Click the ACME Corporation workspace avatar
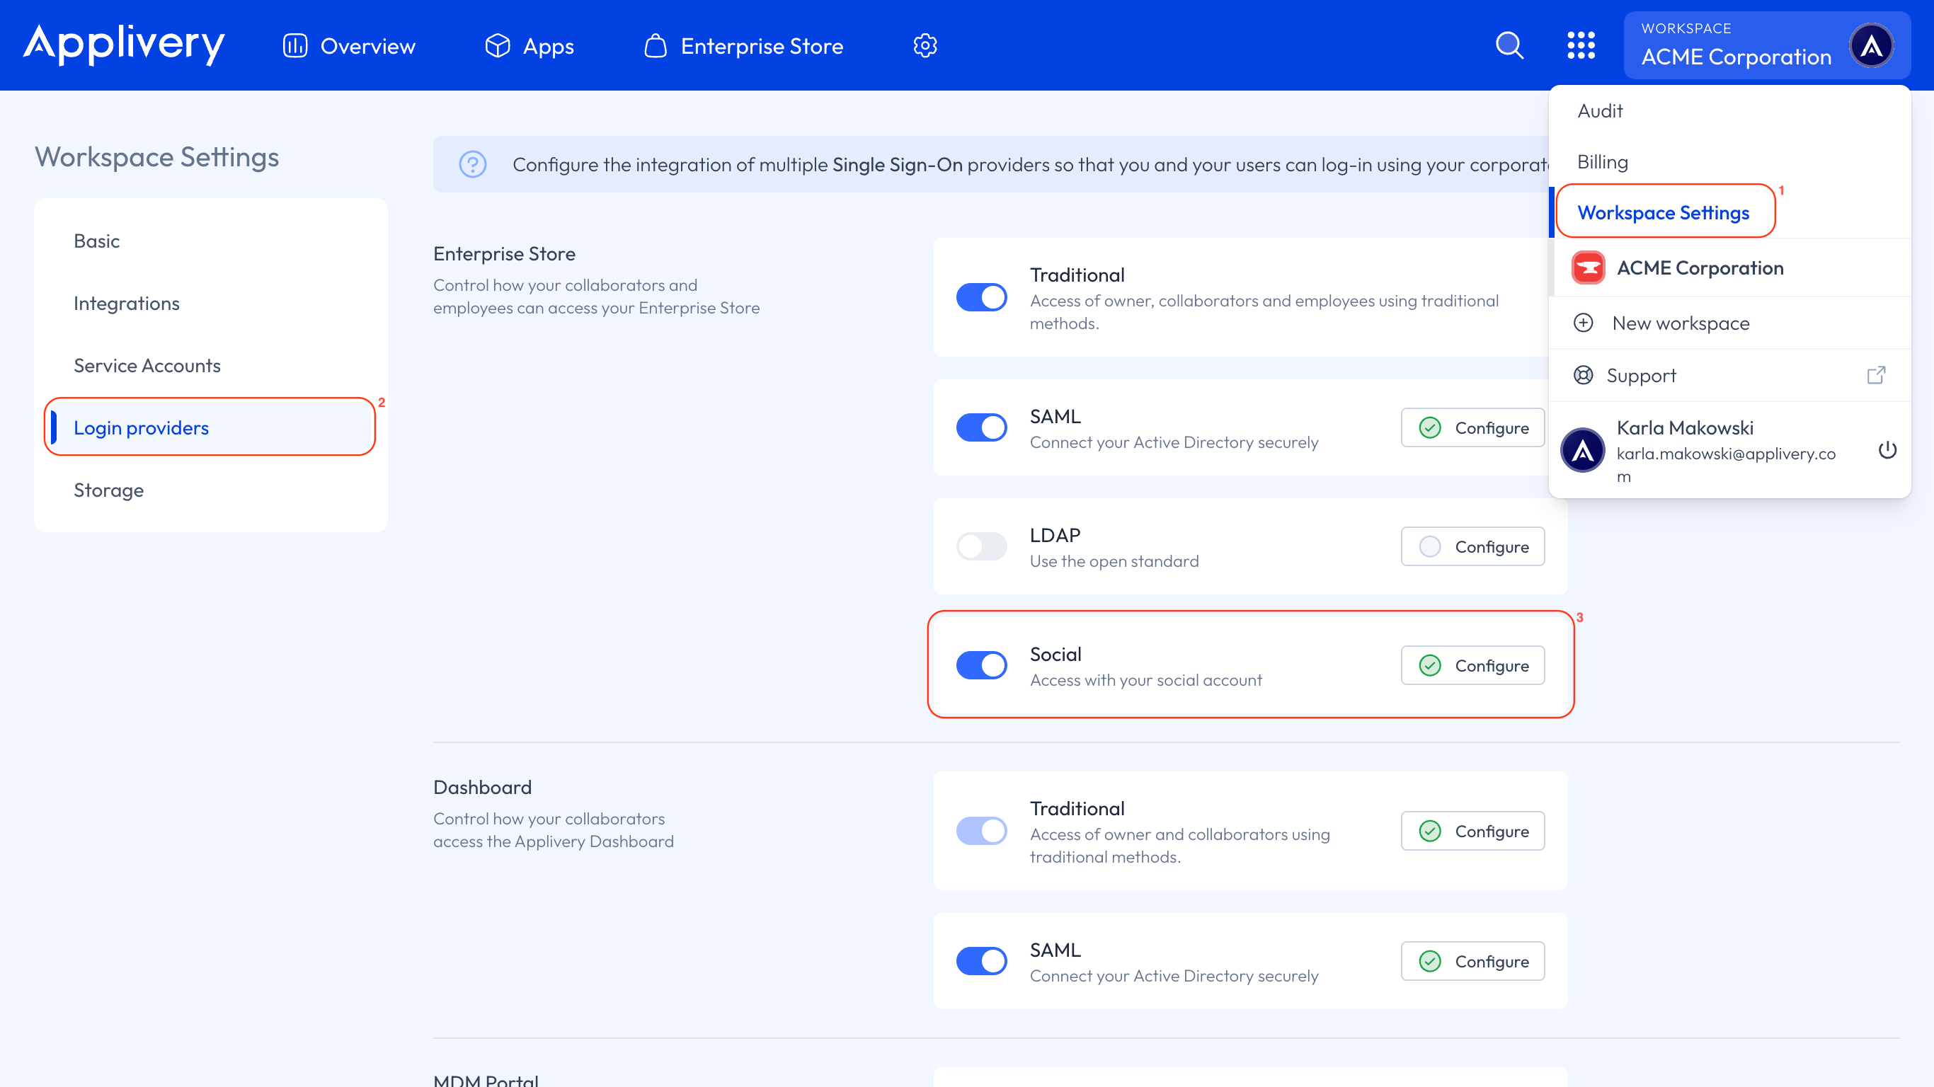The image size is (1934, 1087). (x=1872, y=45)
